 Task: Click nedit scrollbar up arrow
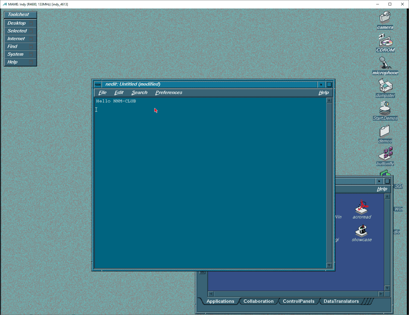[x=329, y=101]
